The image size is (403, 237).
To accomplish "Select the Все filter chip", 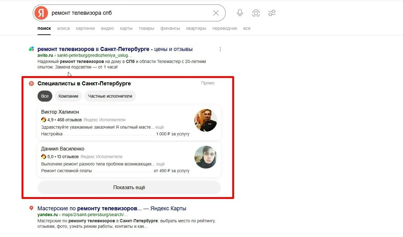I will (45, 96).
